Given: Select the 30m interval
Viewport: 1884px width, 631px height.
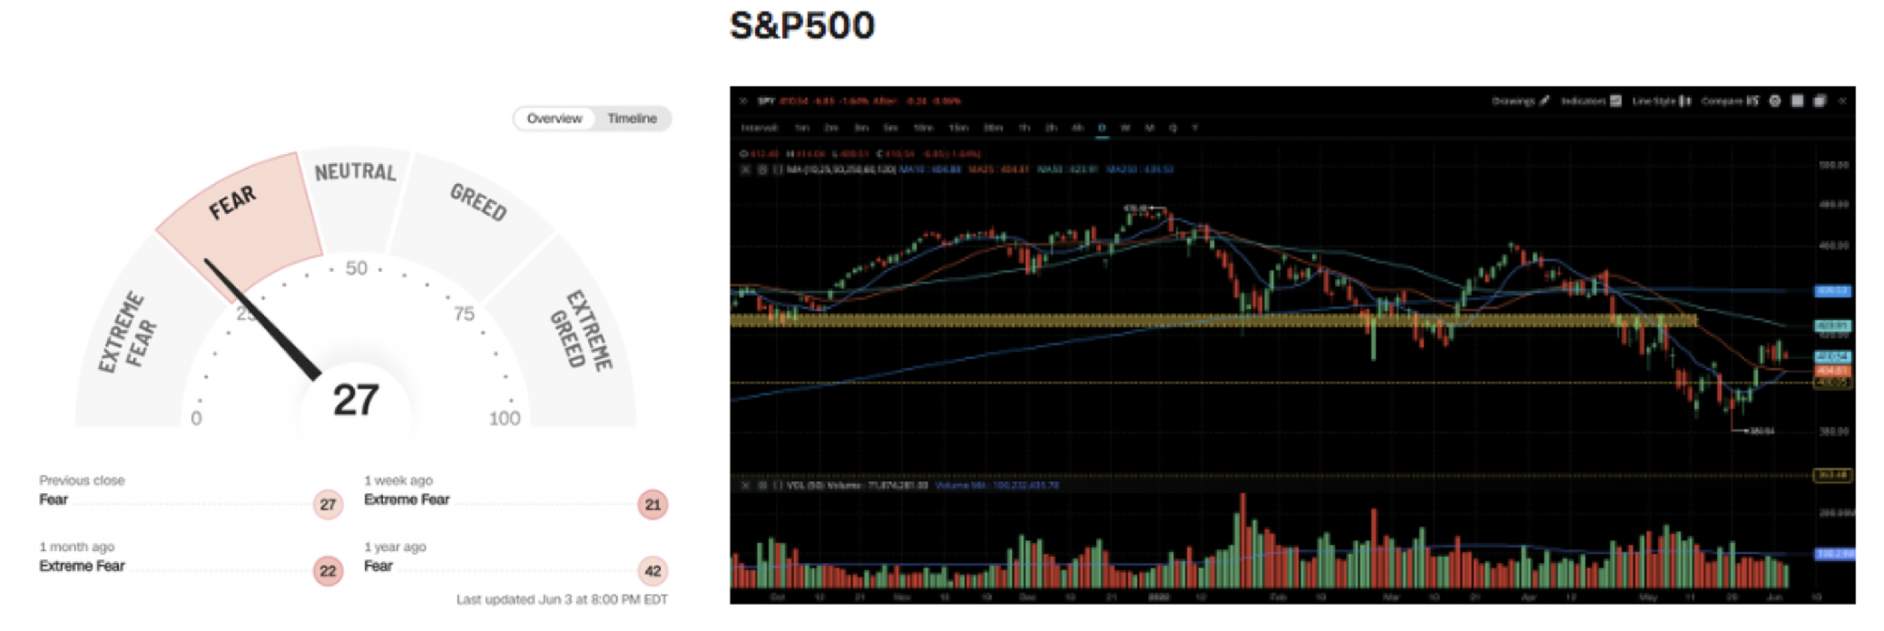Looking at the screenshot, I should coord(994,128).
